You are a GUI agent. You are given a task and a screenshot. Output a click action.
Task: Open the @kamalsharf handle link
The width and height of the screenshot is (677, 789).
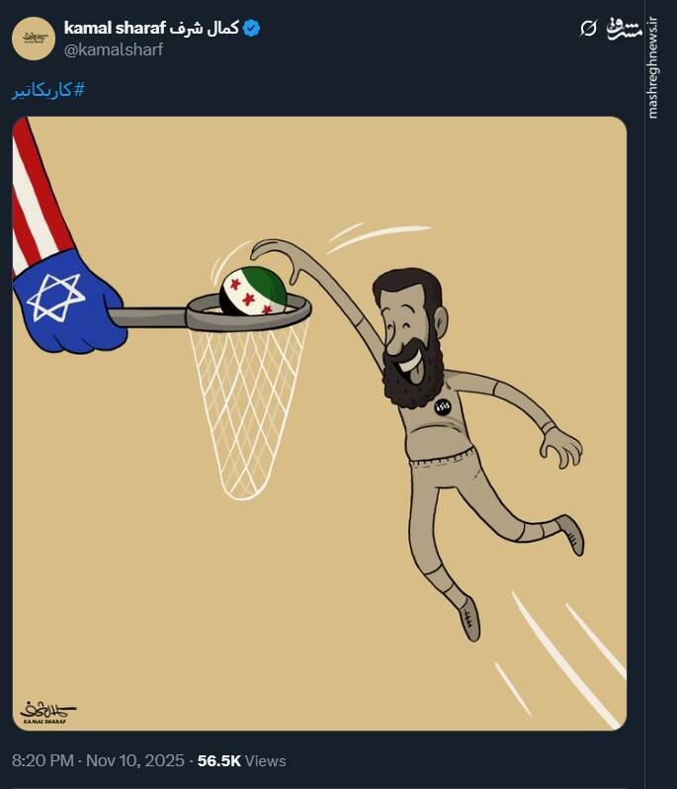coord(114,49)
